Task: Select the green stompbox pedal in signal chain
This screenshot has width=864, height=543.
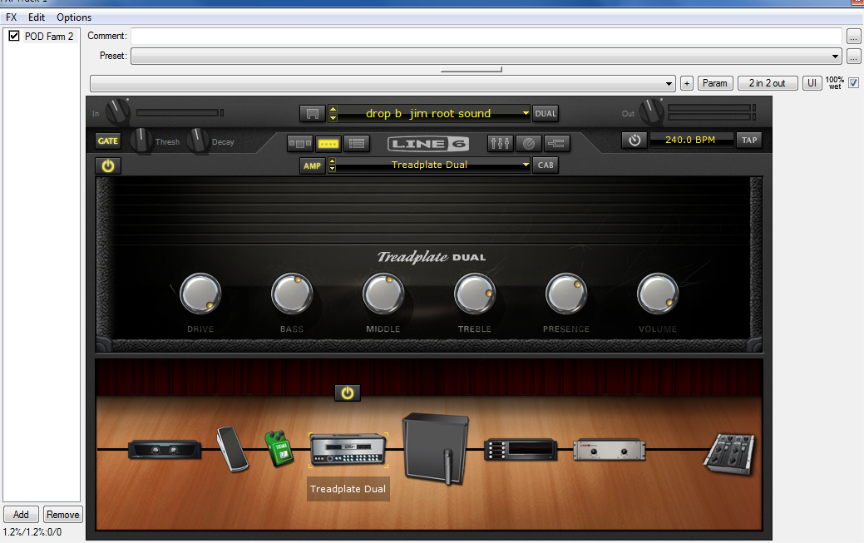Action: click(279, 448)
